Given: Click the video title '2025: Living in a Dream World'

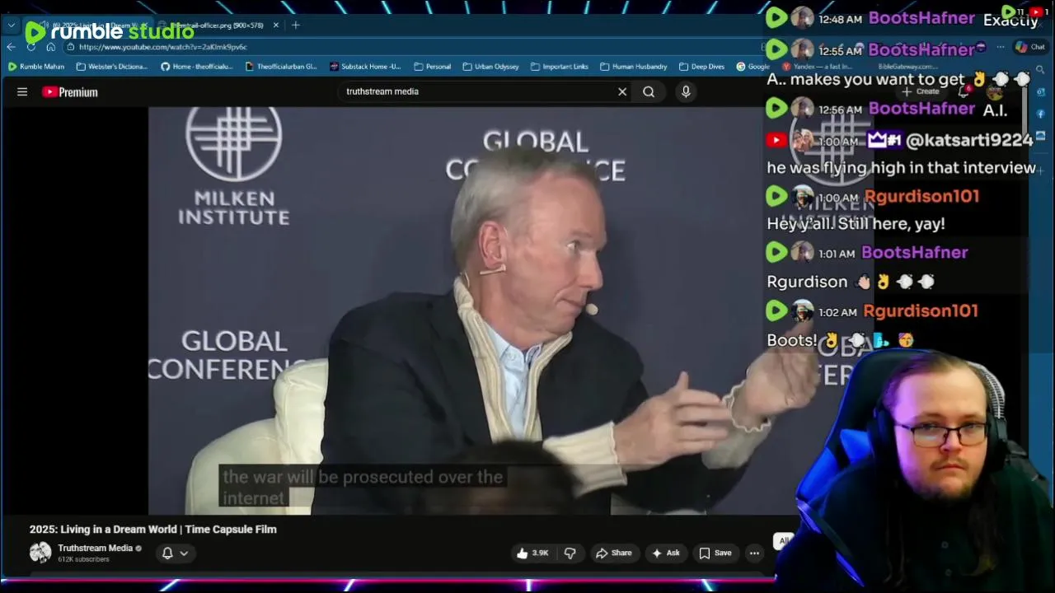Looking at the screenshot, I should [x=153, y=529].
